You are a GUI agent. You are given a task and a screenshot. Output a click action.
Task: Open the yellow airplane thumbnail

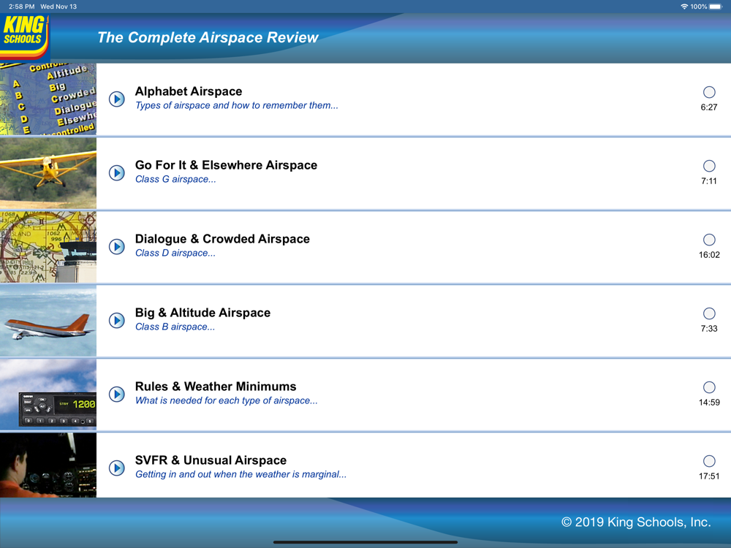point(48,173)
